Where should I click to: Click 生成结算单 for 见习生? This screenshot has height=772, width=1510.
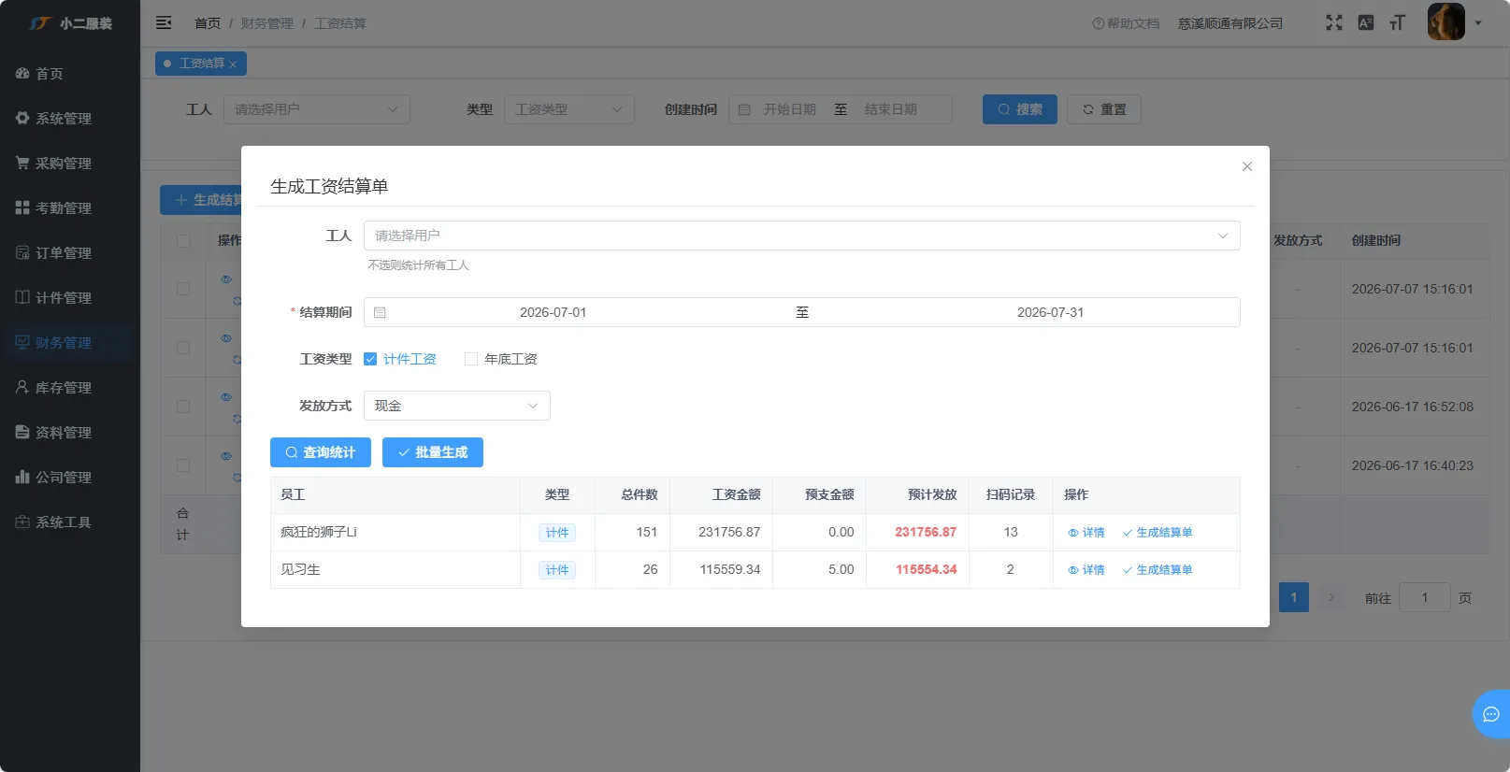1158,570
